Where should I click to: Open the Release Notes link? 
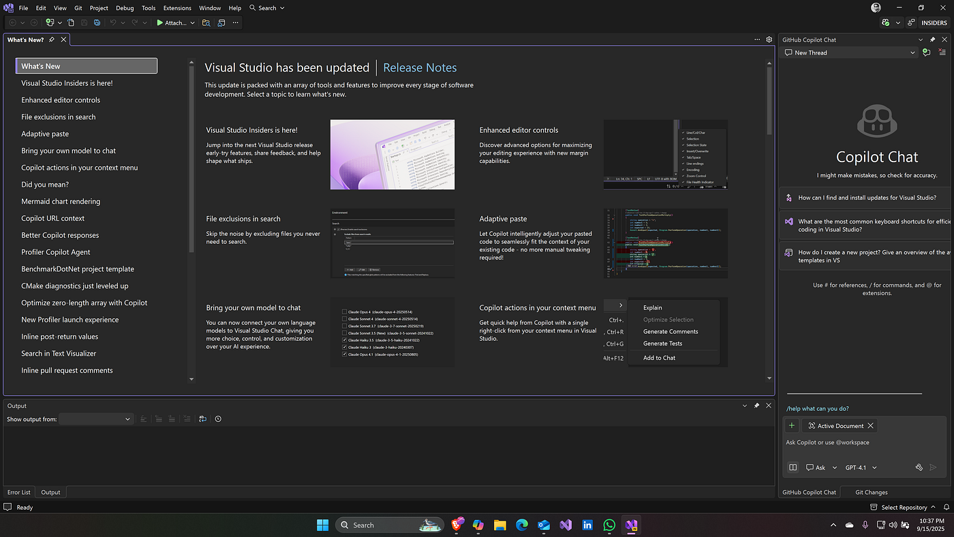tap(420, 67)
